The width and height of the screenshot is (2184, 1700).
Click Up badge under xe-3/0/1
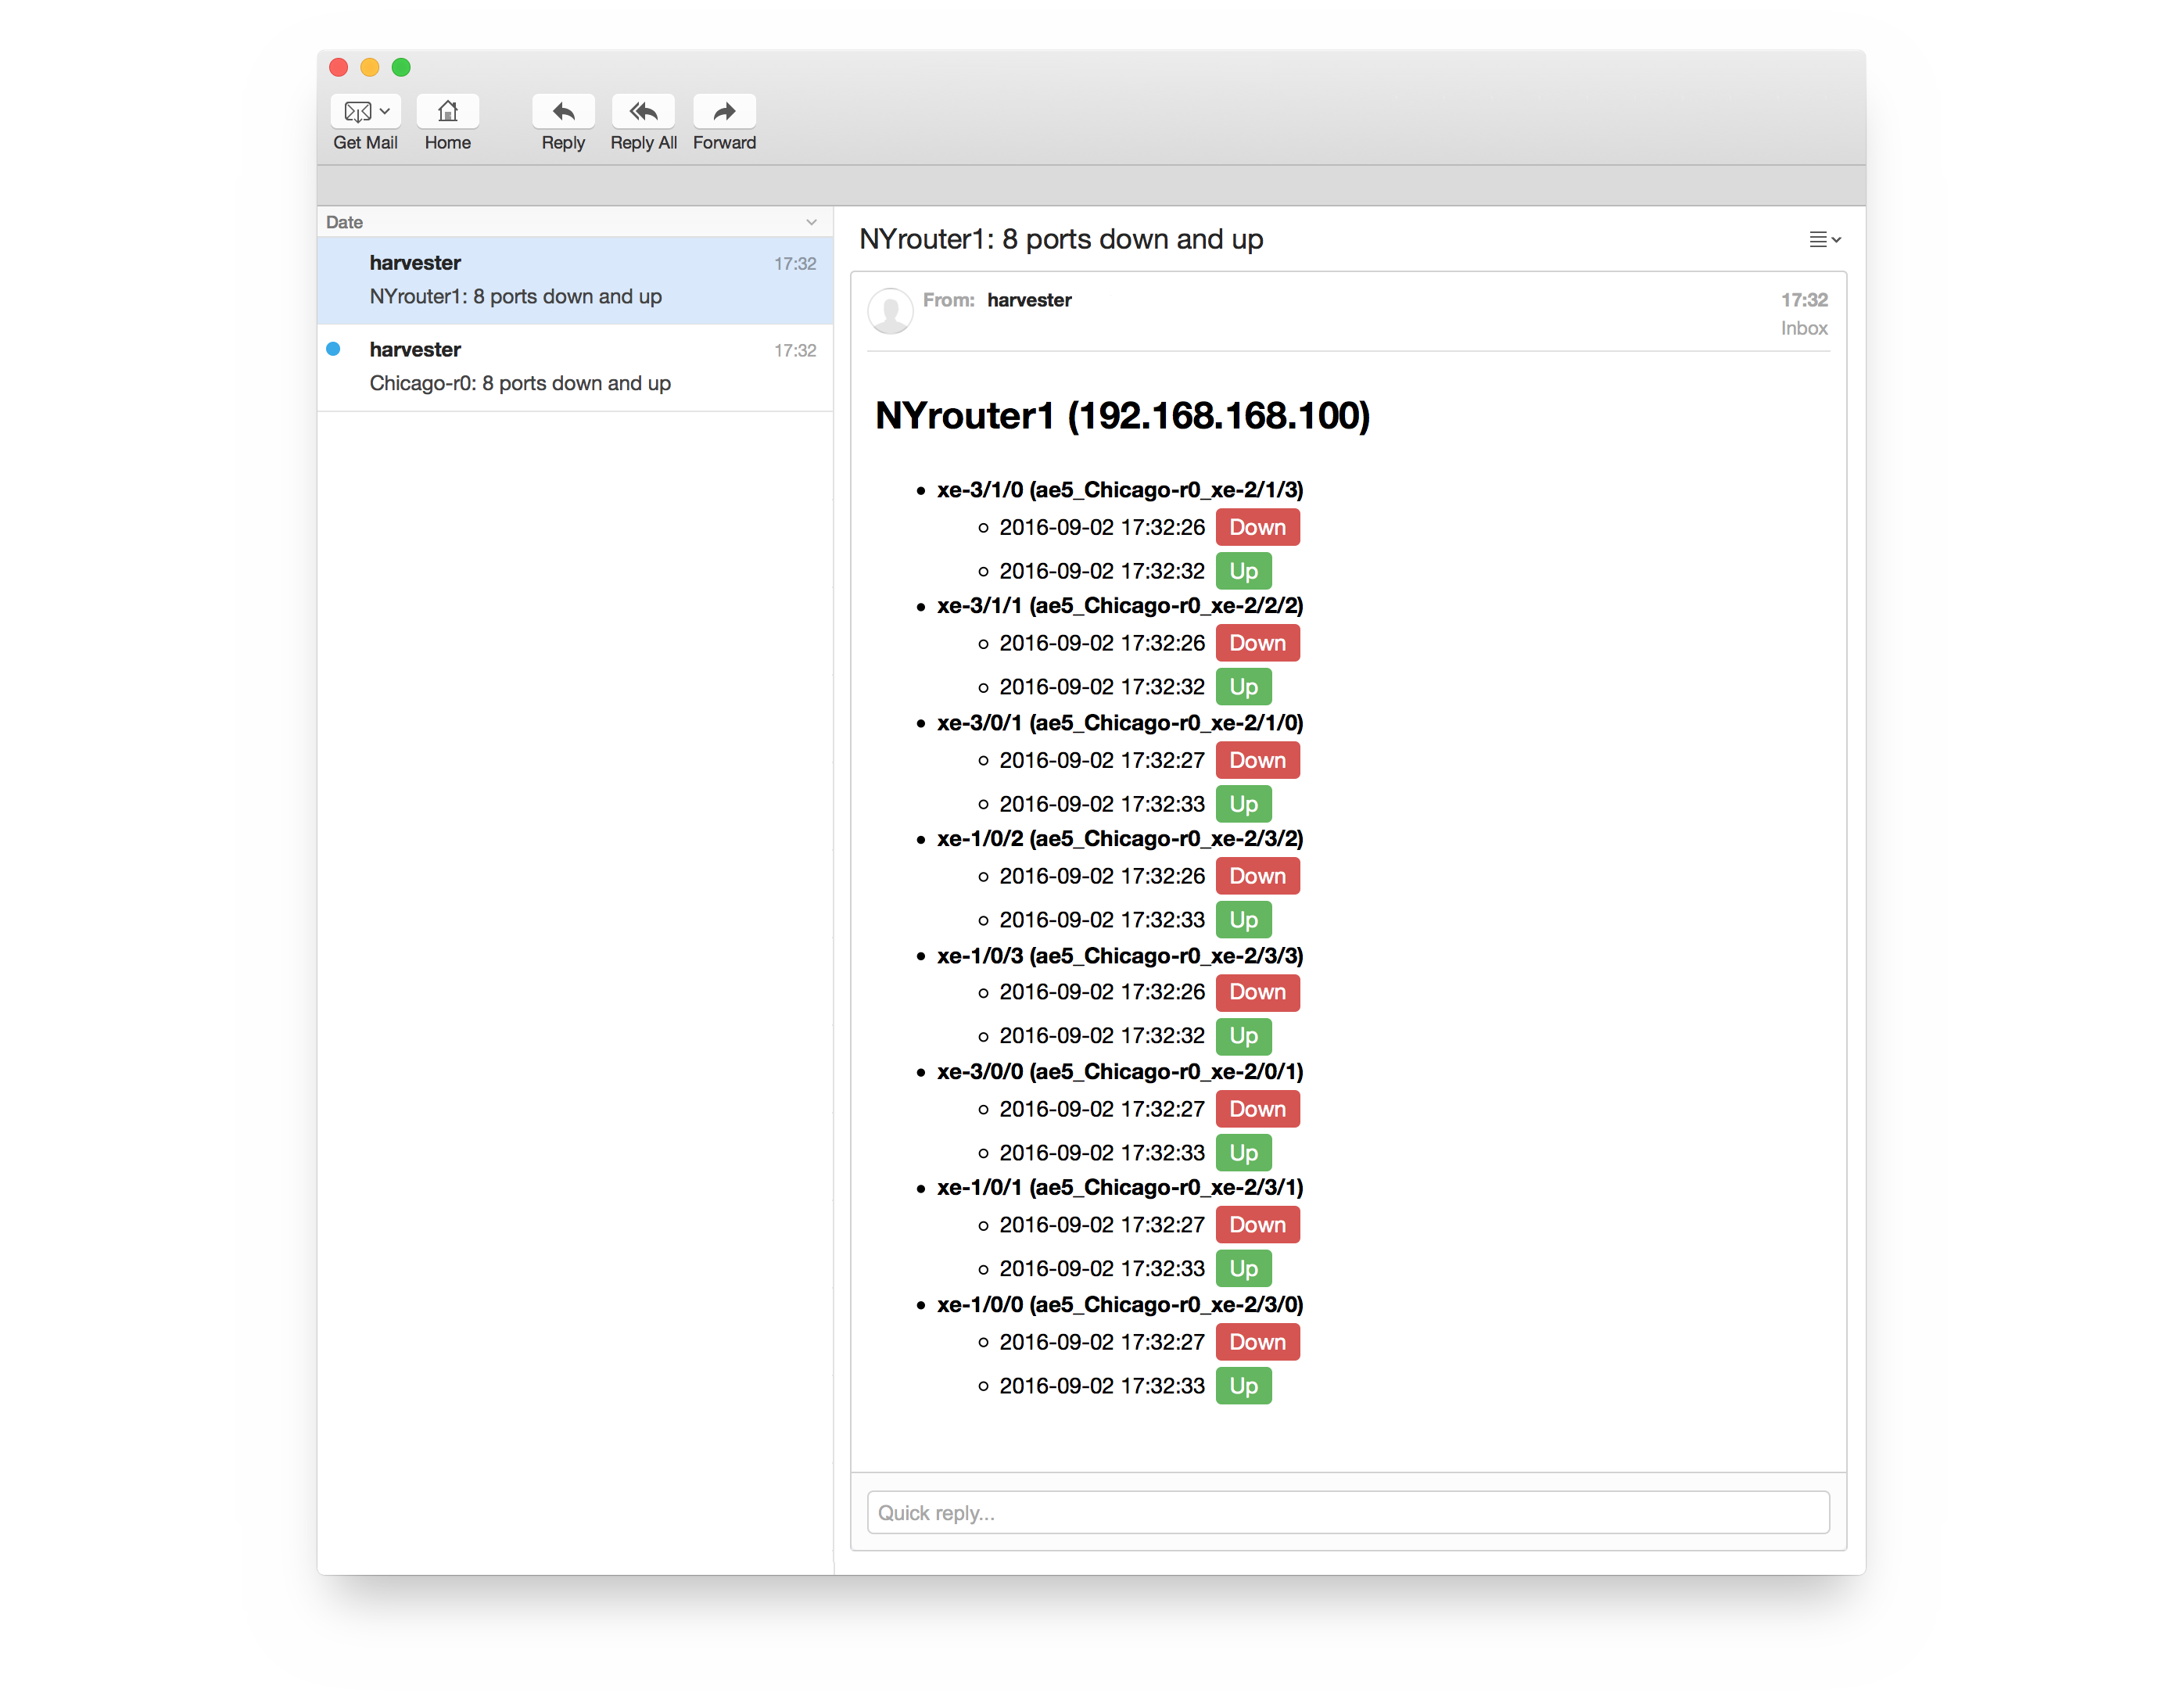point(1243,804)
